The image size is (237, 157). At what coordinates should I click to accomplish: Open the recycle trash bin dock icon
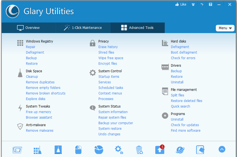[139, 150]
